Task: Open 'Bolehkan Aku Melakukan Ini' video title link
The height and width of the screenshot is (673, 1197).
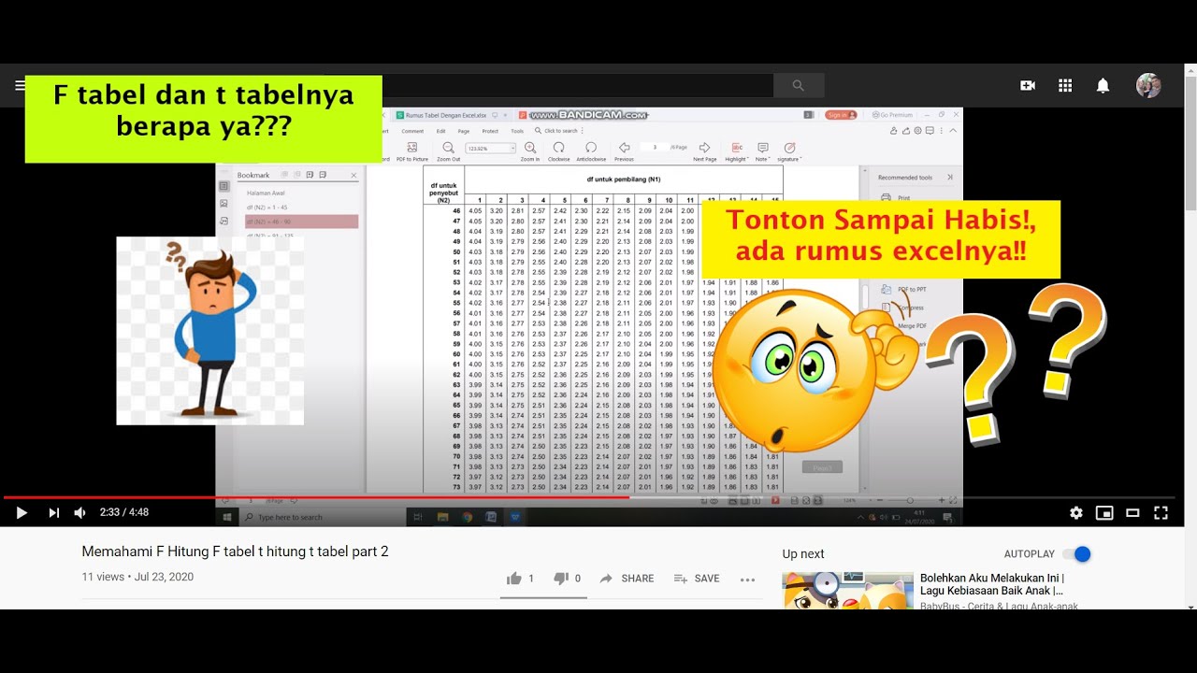Action: point(991,584)
